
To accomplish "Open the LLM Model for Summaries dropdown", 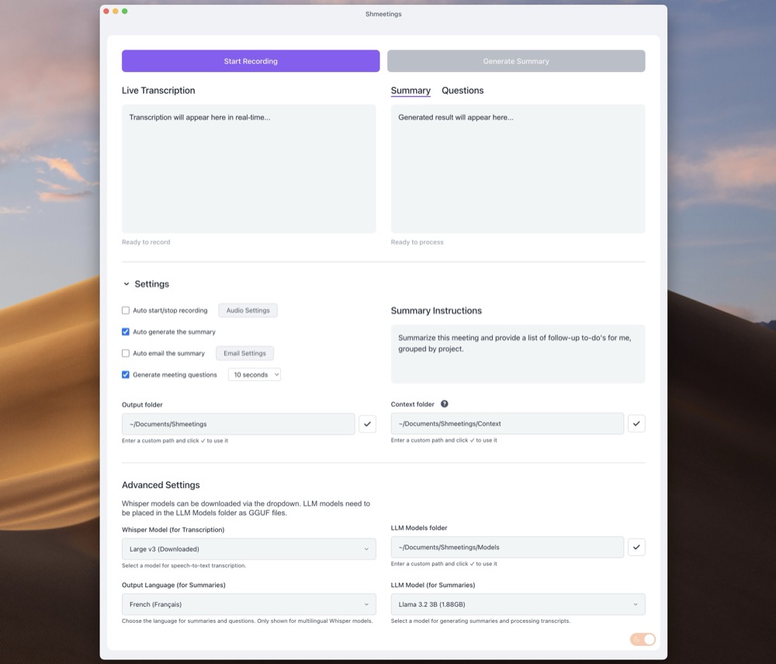I will 518,603.
